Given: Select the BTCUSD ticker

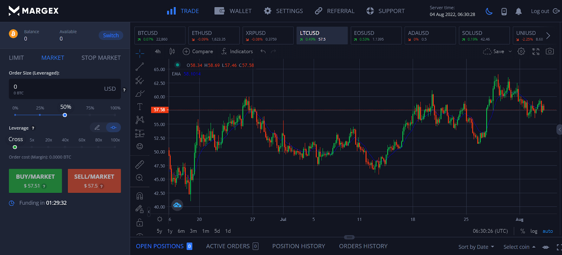Looking at the screenshot, I should coord(160,35).
